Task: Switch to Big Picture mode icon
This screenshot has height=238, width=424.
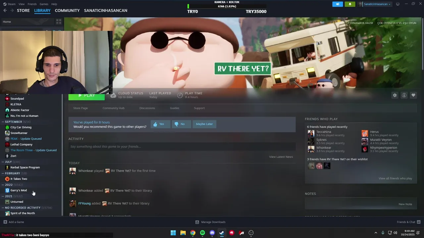Action: pyautogui.click(x=397, y=4)
